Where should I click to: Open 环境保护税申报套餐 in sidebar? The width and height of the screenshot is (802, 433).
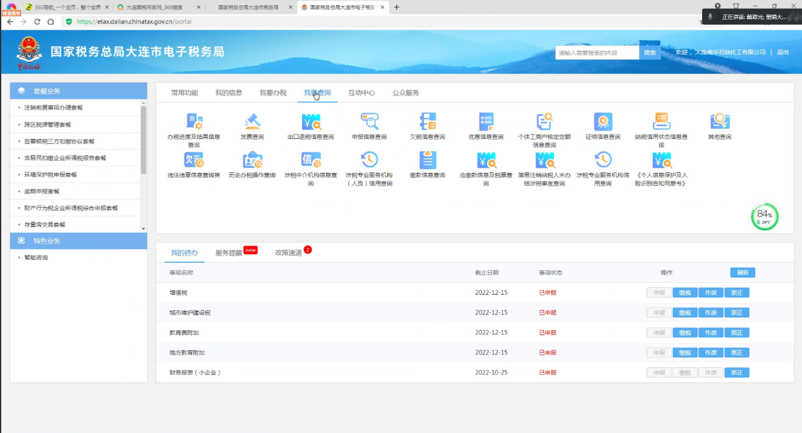pos(51,175)
